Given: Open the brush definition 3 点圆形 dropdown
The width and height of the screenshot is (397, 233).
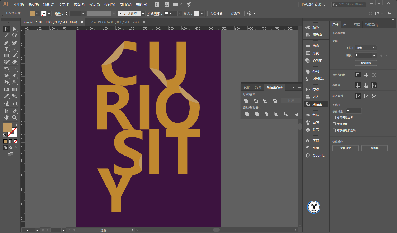Looking at the screenshot, I should point(143,13).
